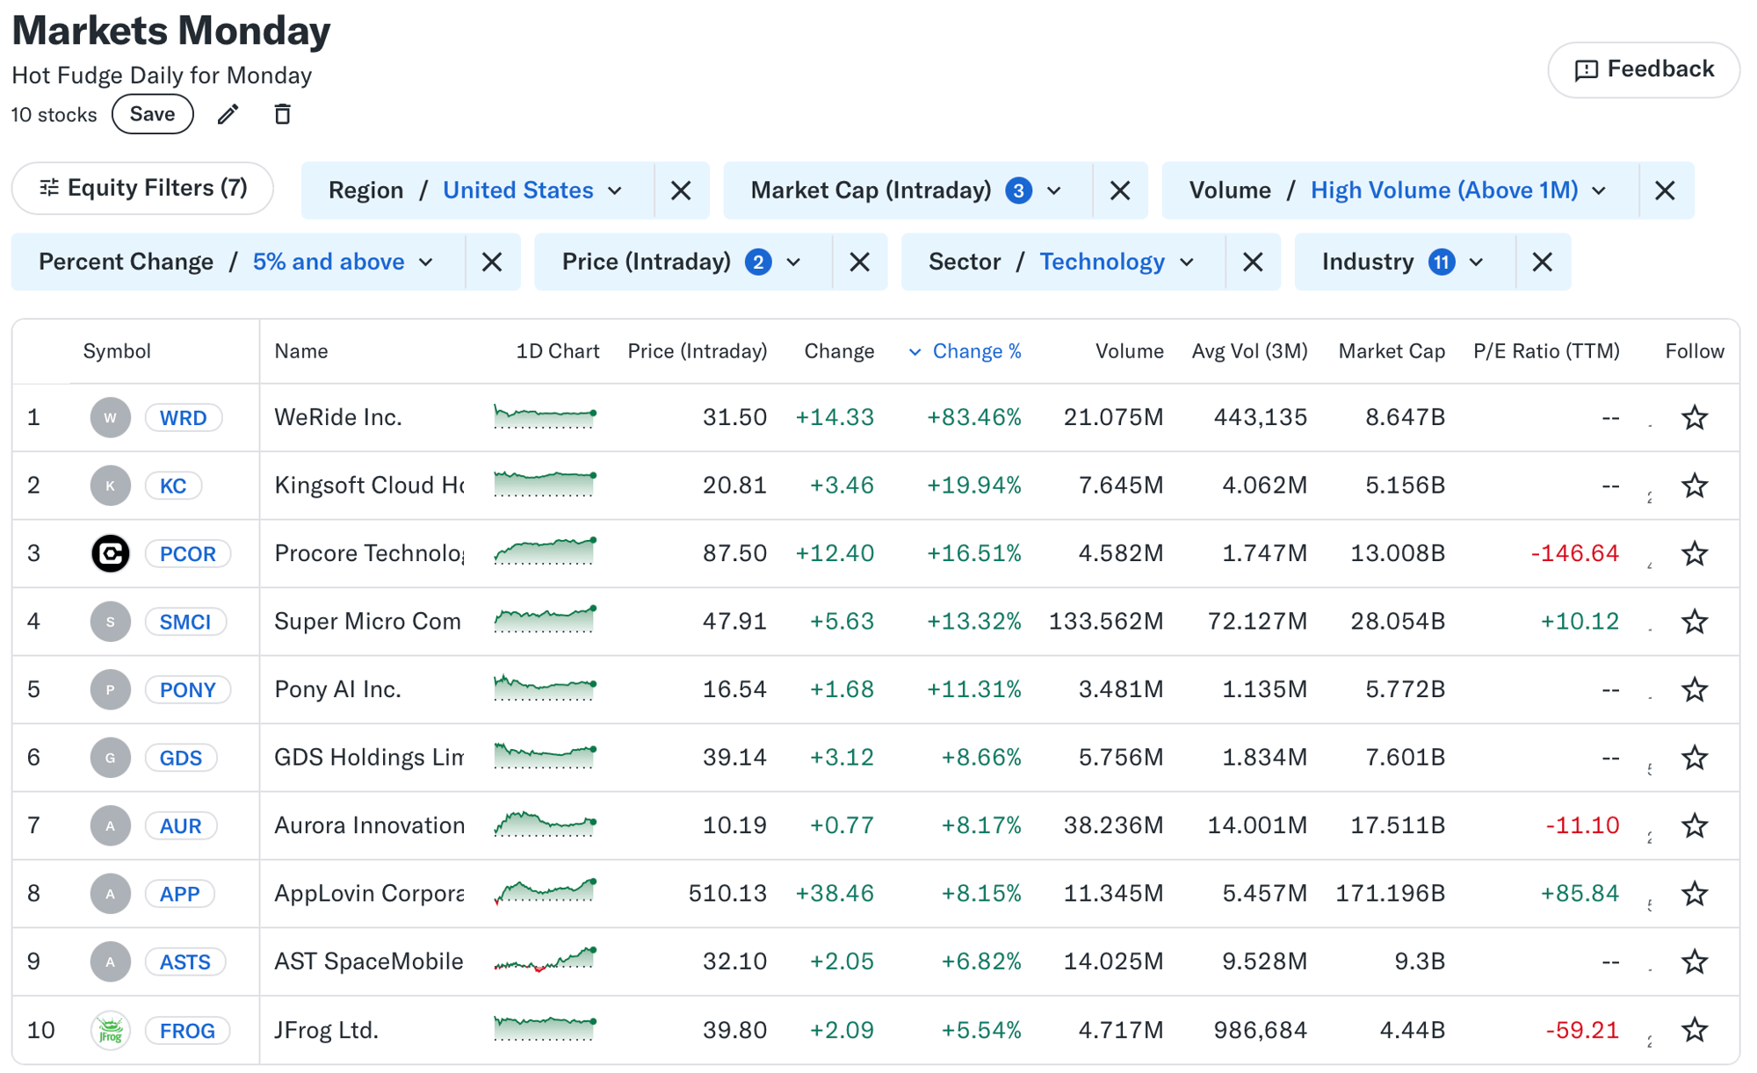Click the trash delete screener icon
The image size is (1757, 1073).
coord(282,114)
